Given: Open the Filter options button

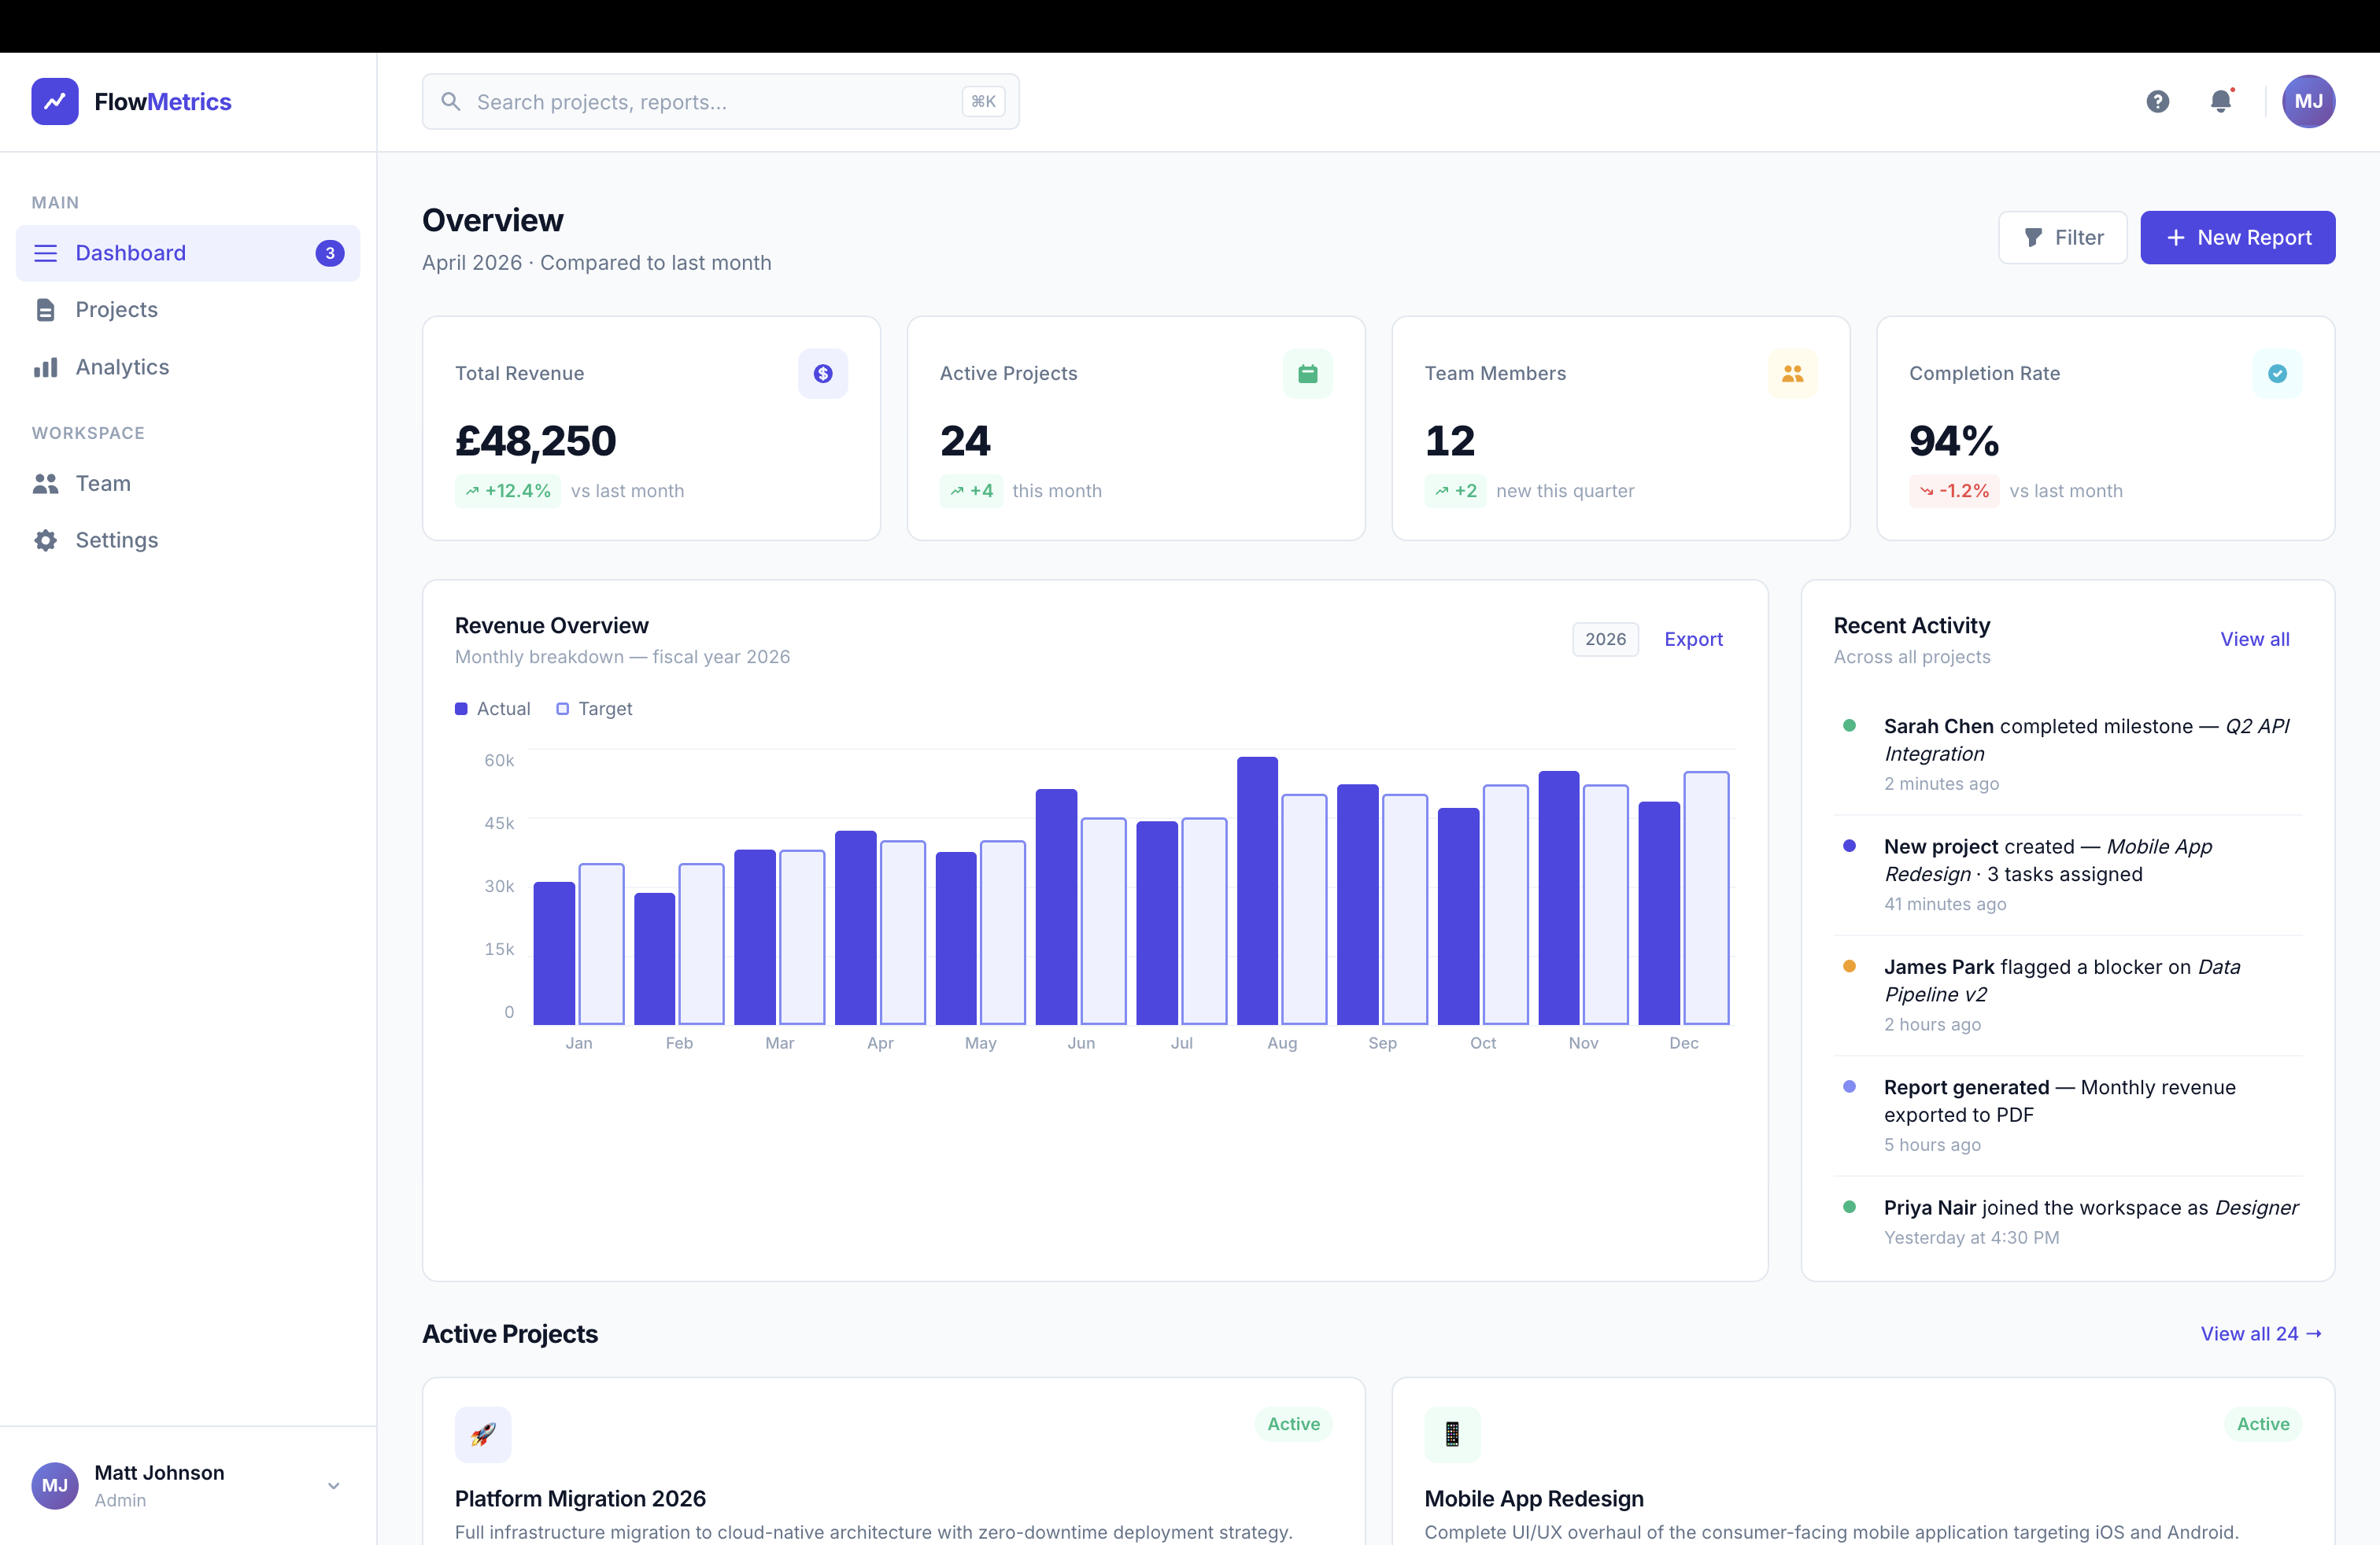Looking at the screenshot, I should 2062,238.
